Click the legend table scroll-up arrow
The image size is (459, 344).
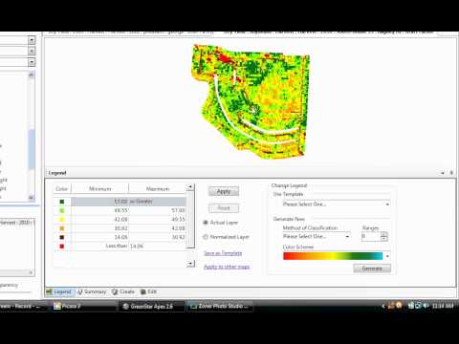190,187
